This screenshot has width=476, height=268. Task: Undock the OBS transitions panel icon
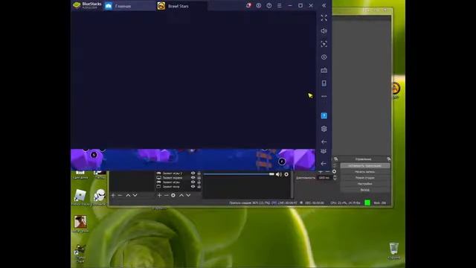[x=335, y=159]
